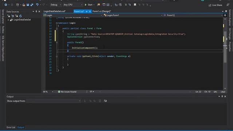This screenshot has width=233, height=131.
Task: Click the tab well settings gear icon
Action: coord(226,11)
